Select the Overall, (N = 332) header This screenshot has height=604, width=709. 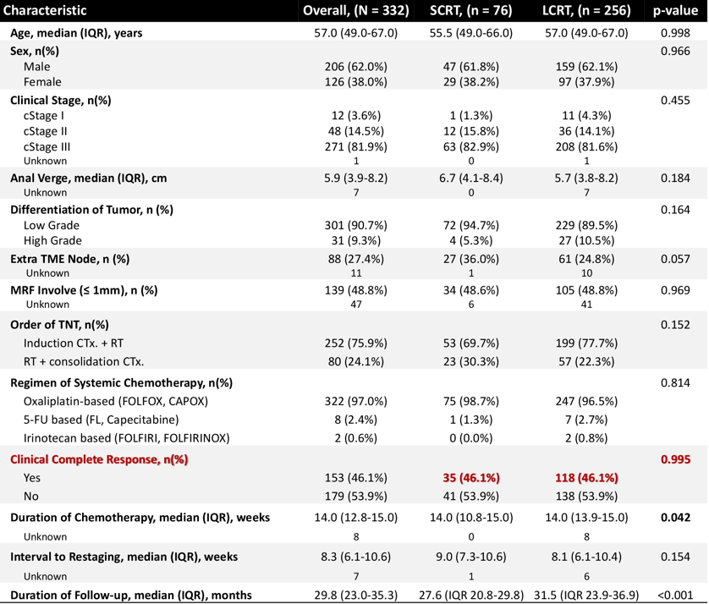click(x=356, y=11)
